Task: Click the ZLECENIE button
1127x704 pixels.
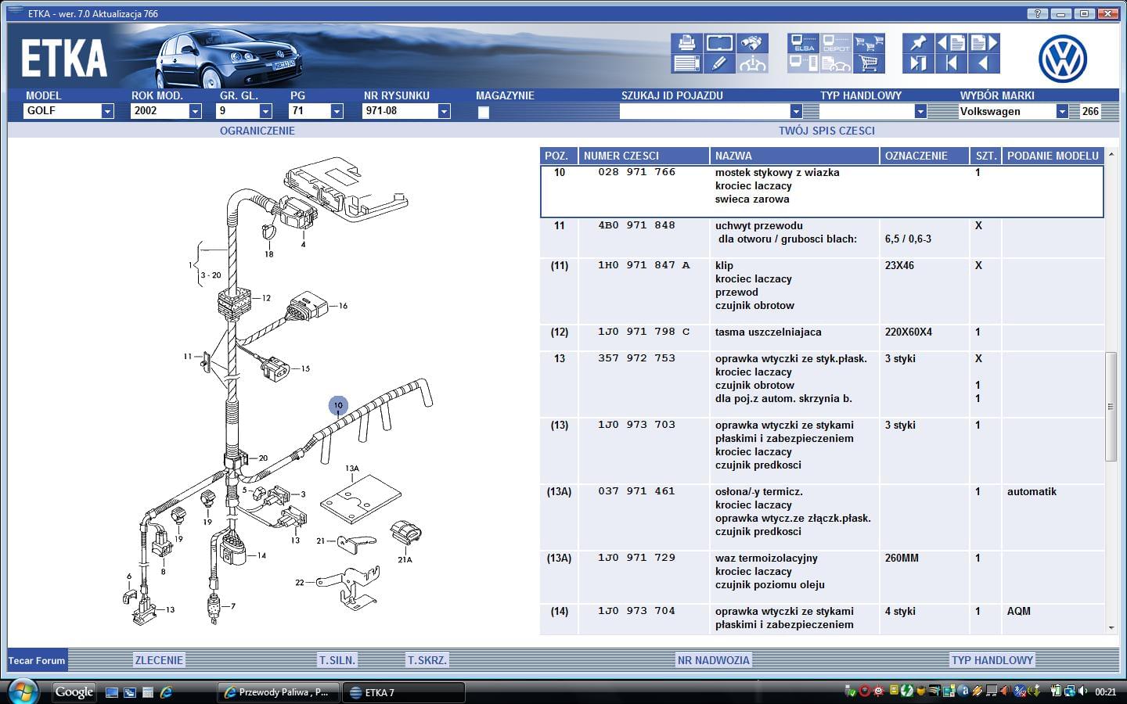Action: [159, 660]
